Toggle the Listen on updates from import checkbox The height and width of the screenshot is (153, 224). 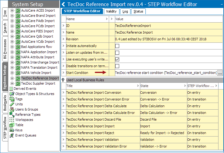click(x=117, y=53)
